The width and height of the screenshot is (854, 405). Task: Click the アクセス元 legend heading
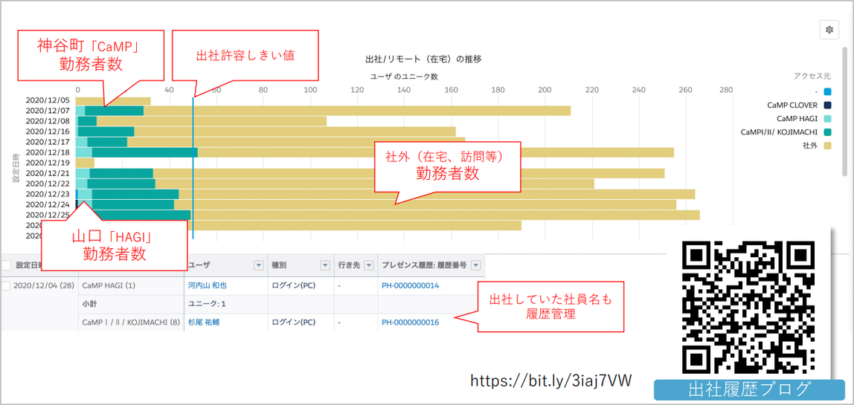coord(812,77)
